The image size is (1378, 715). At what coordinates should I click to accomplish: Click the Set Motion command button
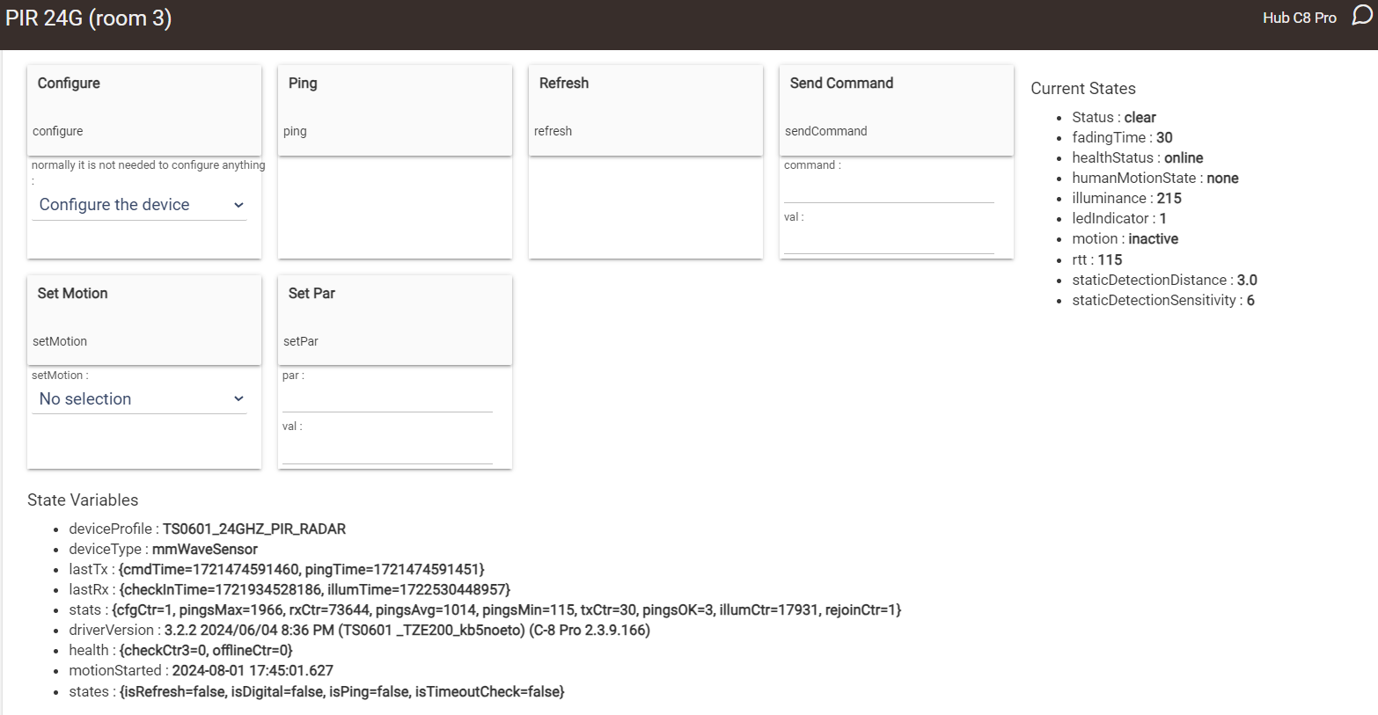[x=144, y=320]
